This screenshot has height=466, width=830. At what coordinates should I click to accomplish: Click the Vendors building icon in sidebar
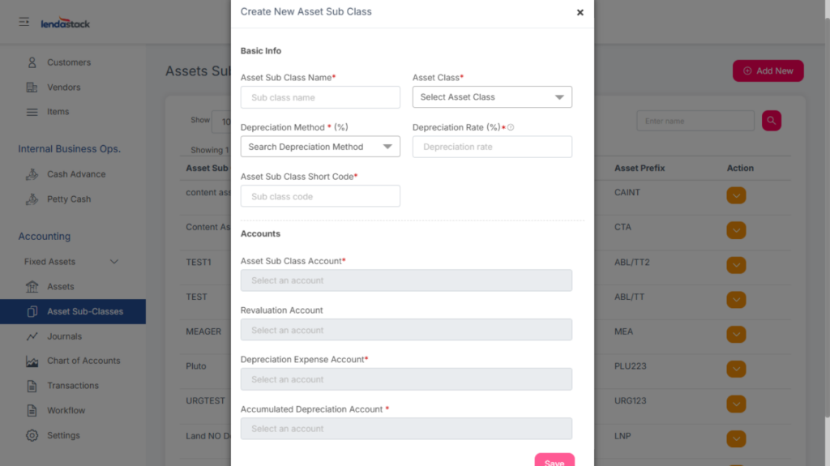click(x=32, y=88)
